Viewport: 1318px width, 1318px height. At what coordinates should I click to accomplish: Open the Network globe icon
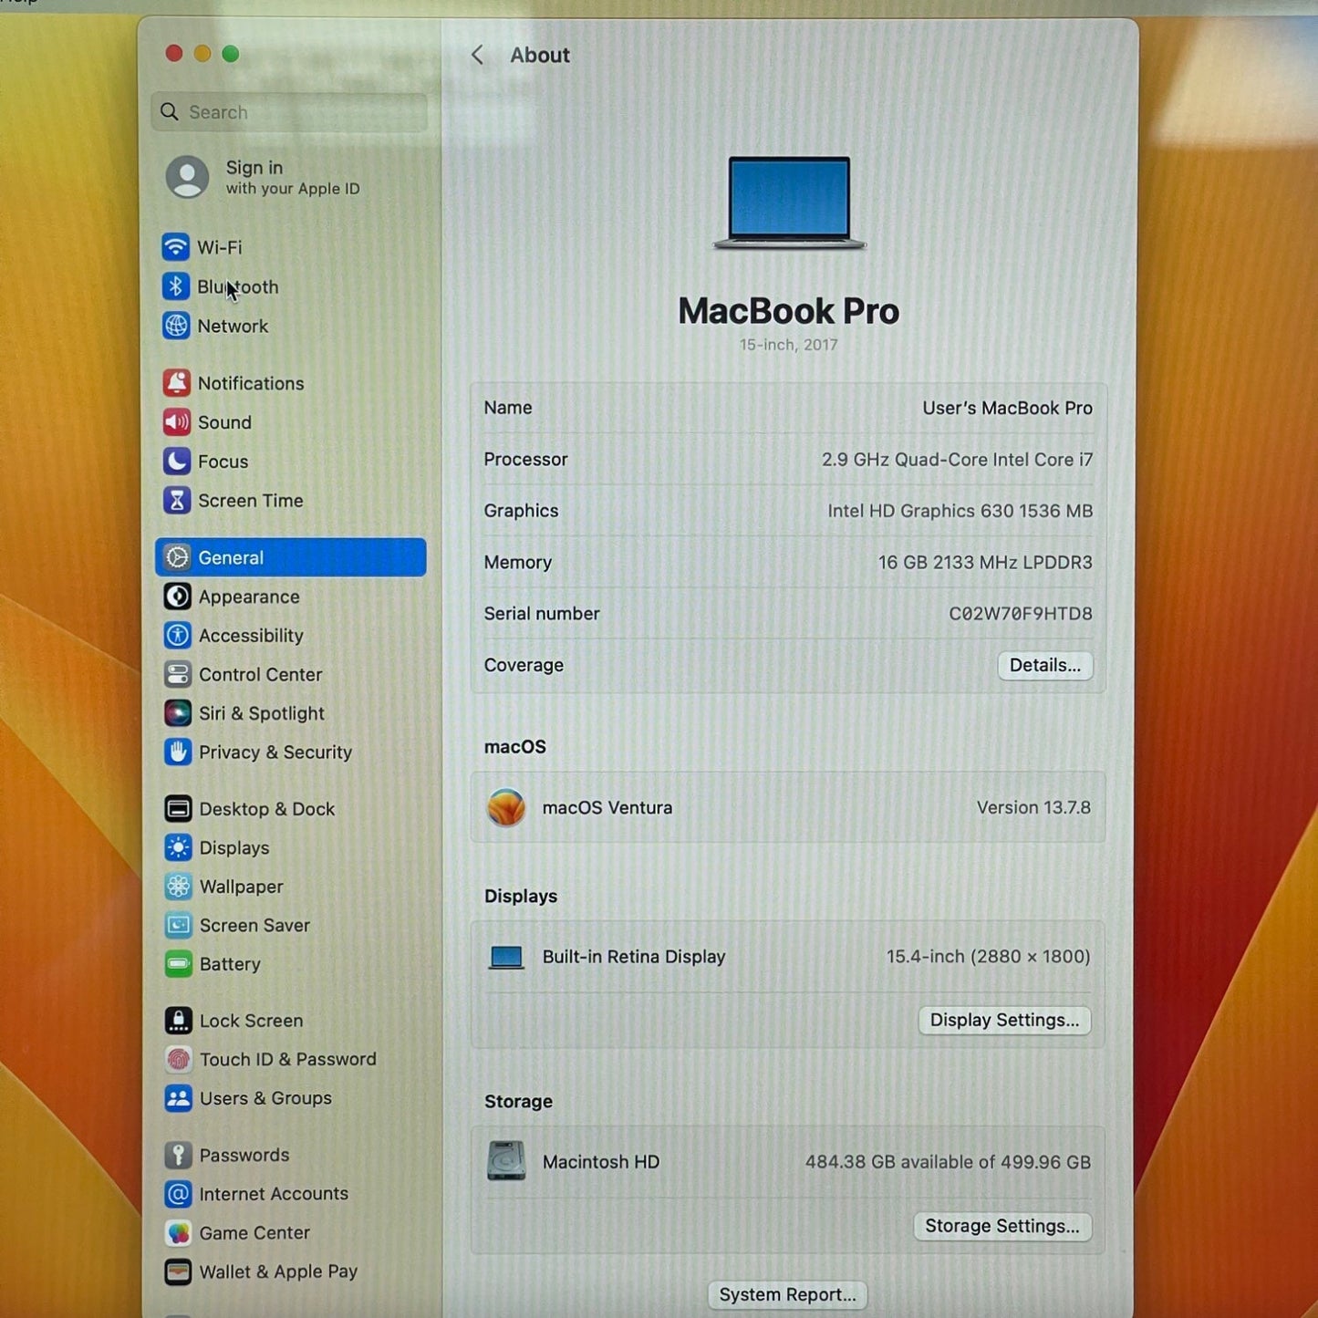coord(176,326)
